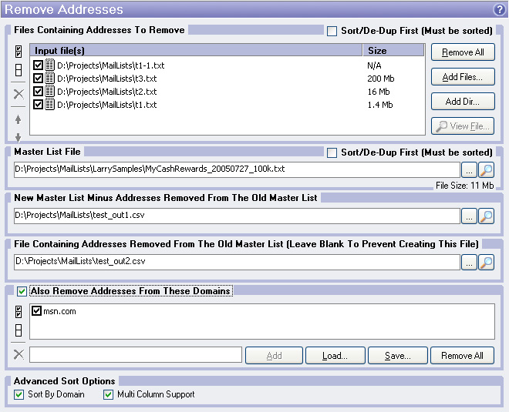Preview test_out1.csv using magnifier icon
Image resolution: width=509 pixels, height=412 pixels.
click(x=487, y=216)
